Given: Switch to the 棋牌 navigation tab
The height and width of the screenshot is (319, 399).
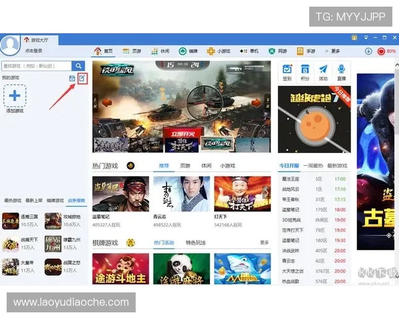Looking at the screenshot, I should coord(188,51).
